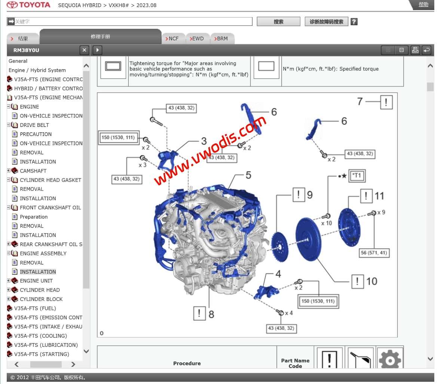
Task: Expand the CYLINDER BLOCK tree node
Action: (x=9, y=299)
